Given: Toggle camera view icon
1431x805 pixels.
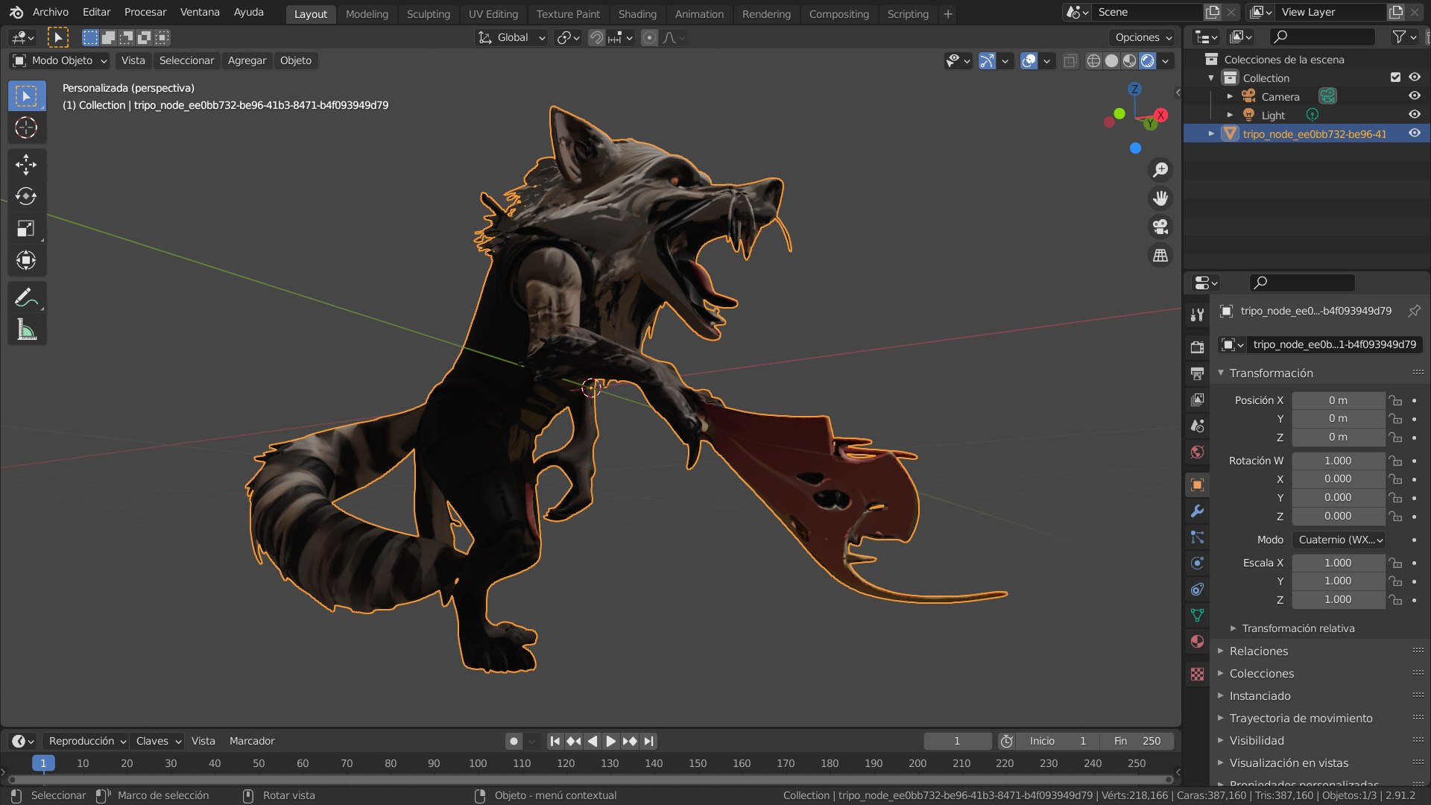Looking at the screenshot, I should tap(1160, 227).
